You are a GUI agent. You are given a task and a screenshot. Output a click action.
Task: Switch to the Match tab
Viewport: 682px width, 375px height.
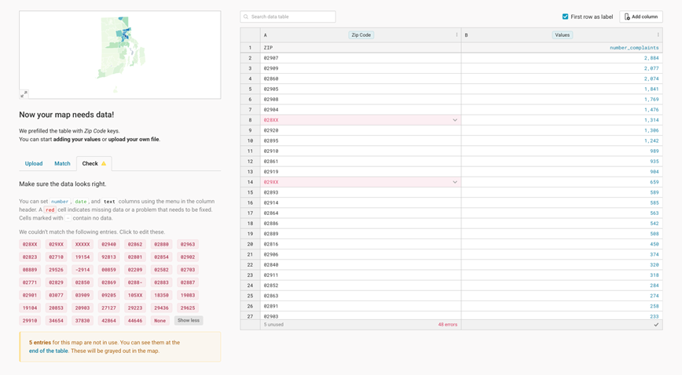62,164
